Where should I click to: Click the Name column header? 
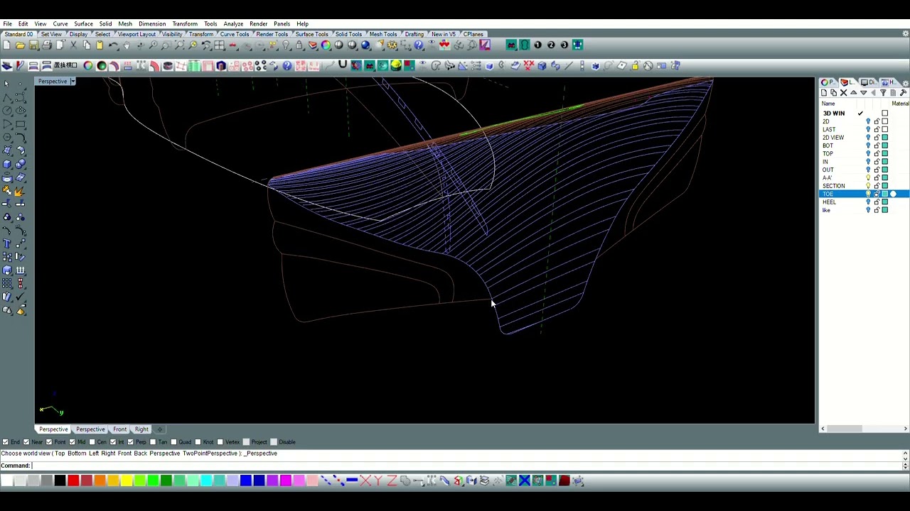coord(828,104)
